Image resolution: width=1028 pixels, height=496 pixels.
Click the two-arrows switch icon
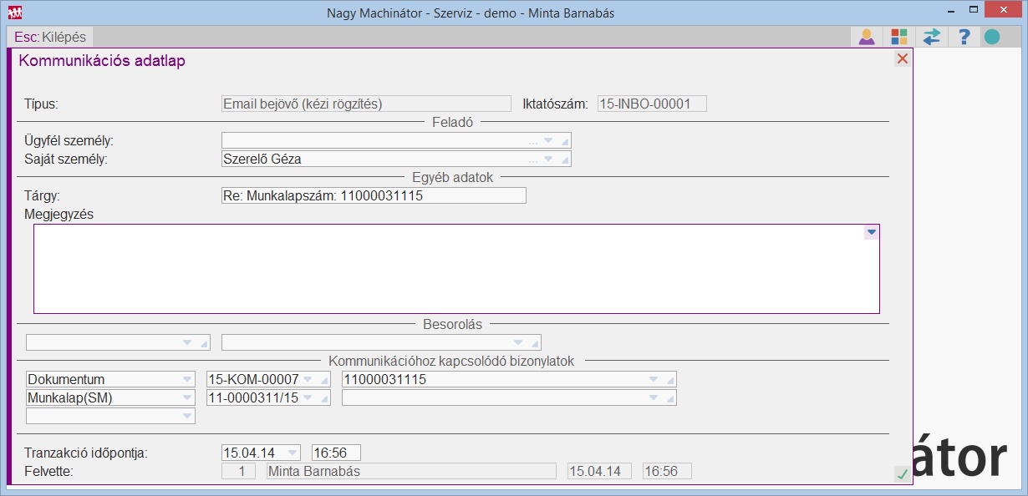pos(932,37)
